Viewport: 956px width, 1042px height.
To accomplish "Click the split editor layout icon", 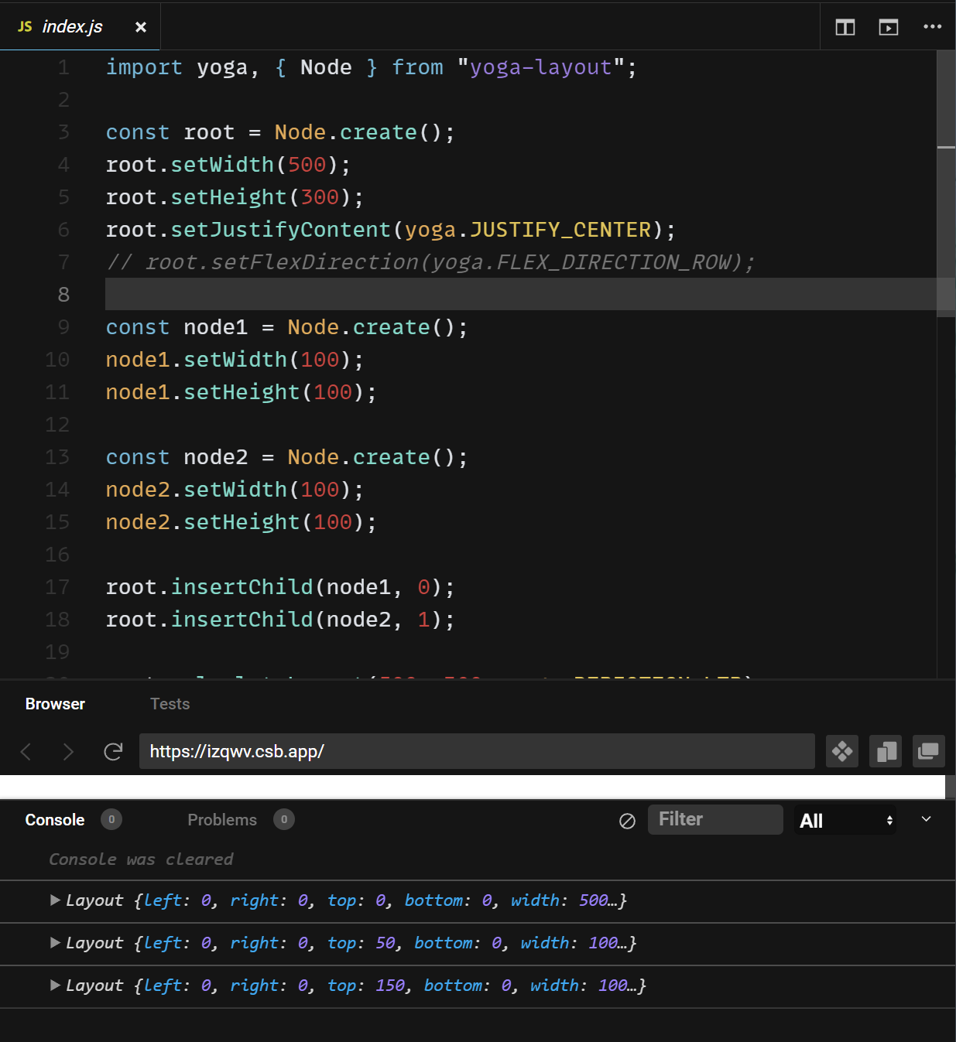I will (x=845, y=27).
